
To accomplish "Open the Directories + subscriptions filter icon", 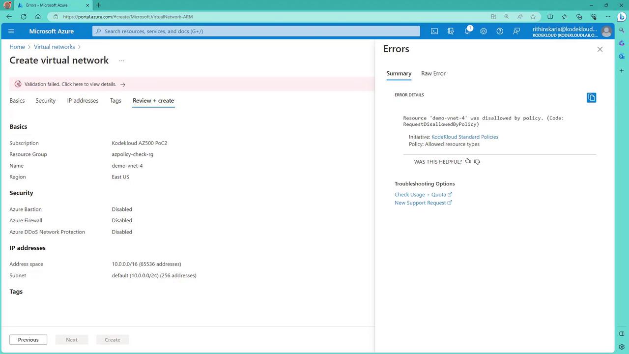I will [x=451, y=31].
